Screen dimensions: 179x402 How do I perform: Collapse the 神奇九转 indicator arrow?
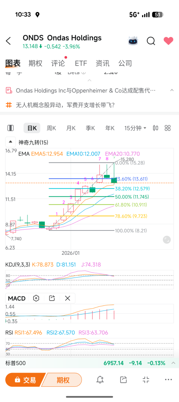point(10,142)
